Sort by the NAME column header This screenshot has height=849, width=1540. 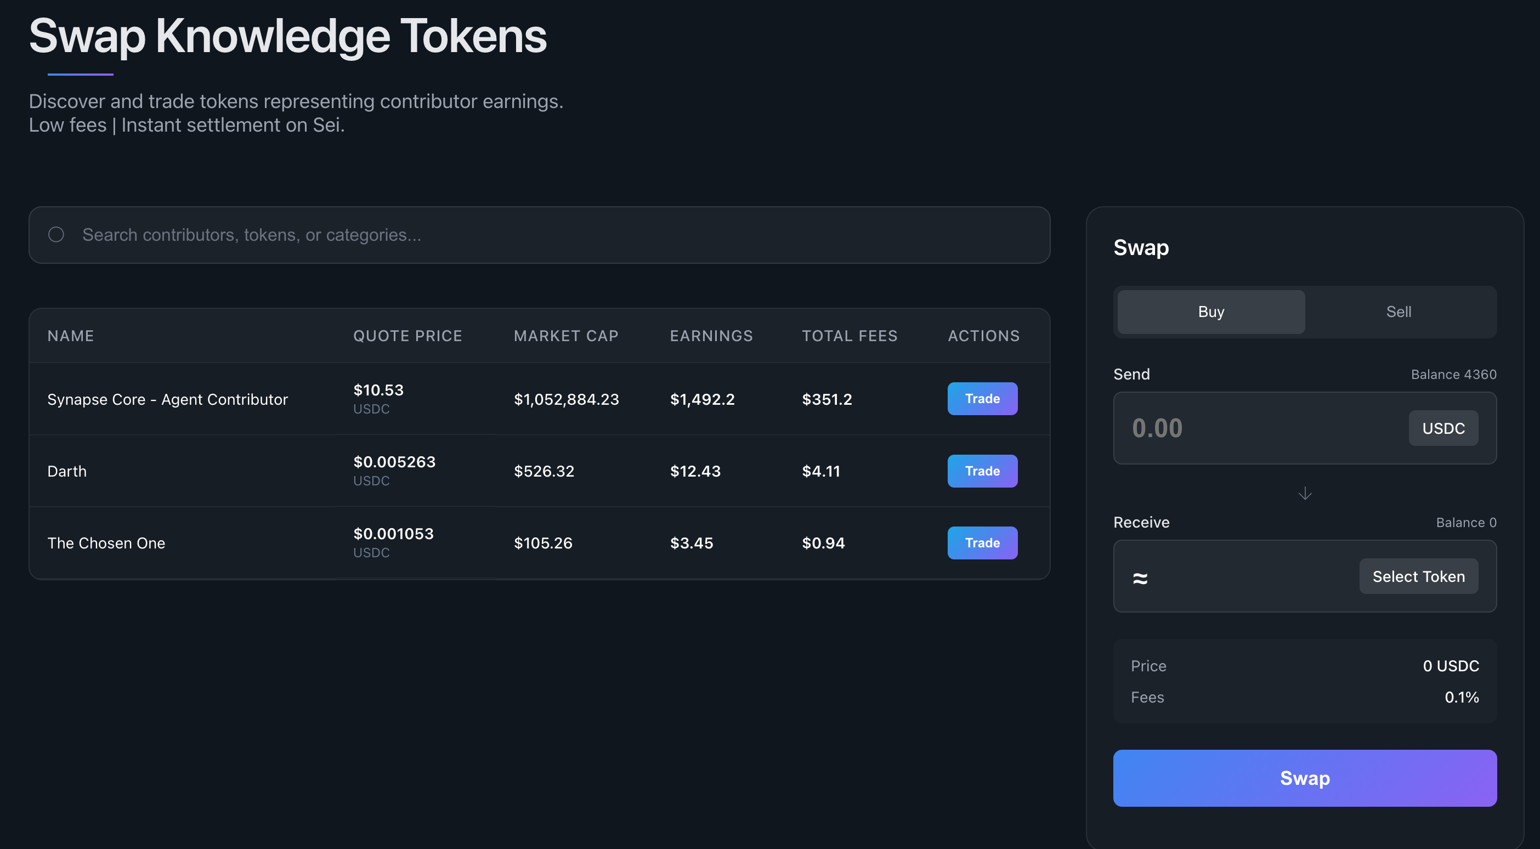tap(71, 336)
